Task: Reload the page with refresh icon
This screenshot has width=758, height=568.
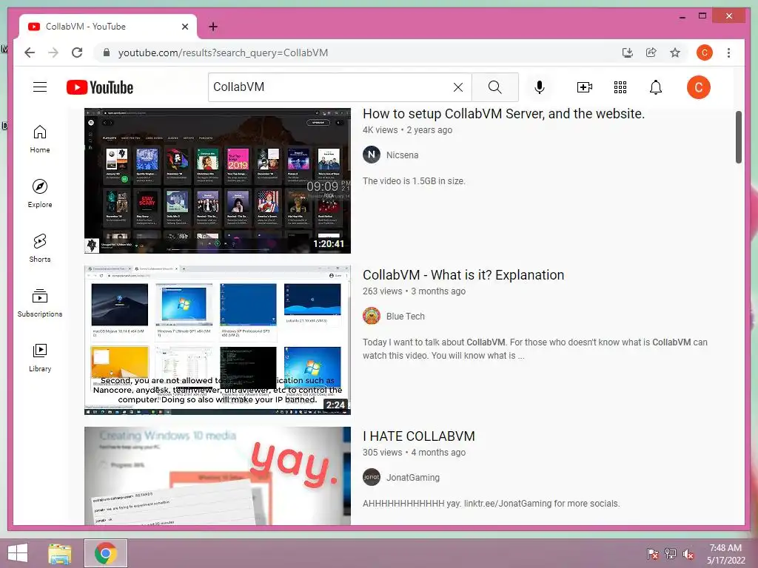Action: (x=77, y=53)
